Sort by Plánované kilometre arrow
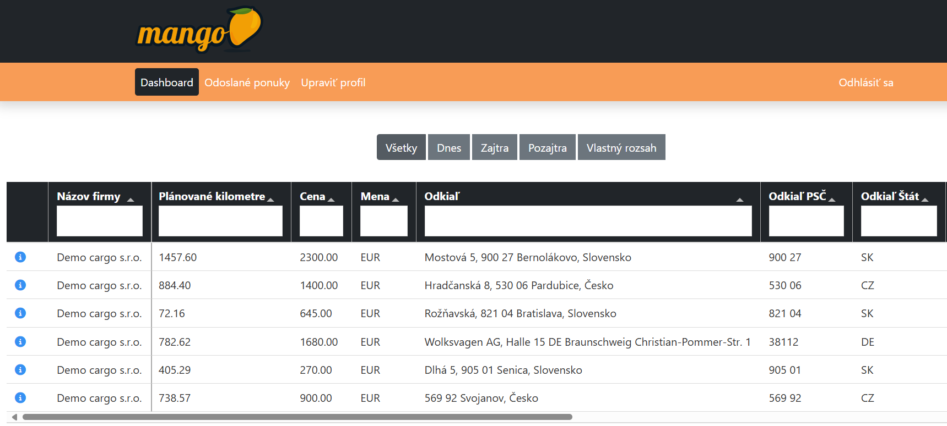This screenshot has height=426, width=947. [x=270, y=200]
